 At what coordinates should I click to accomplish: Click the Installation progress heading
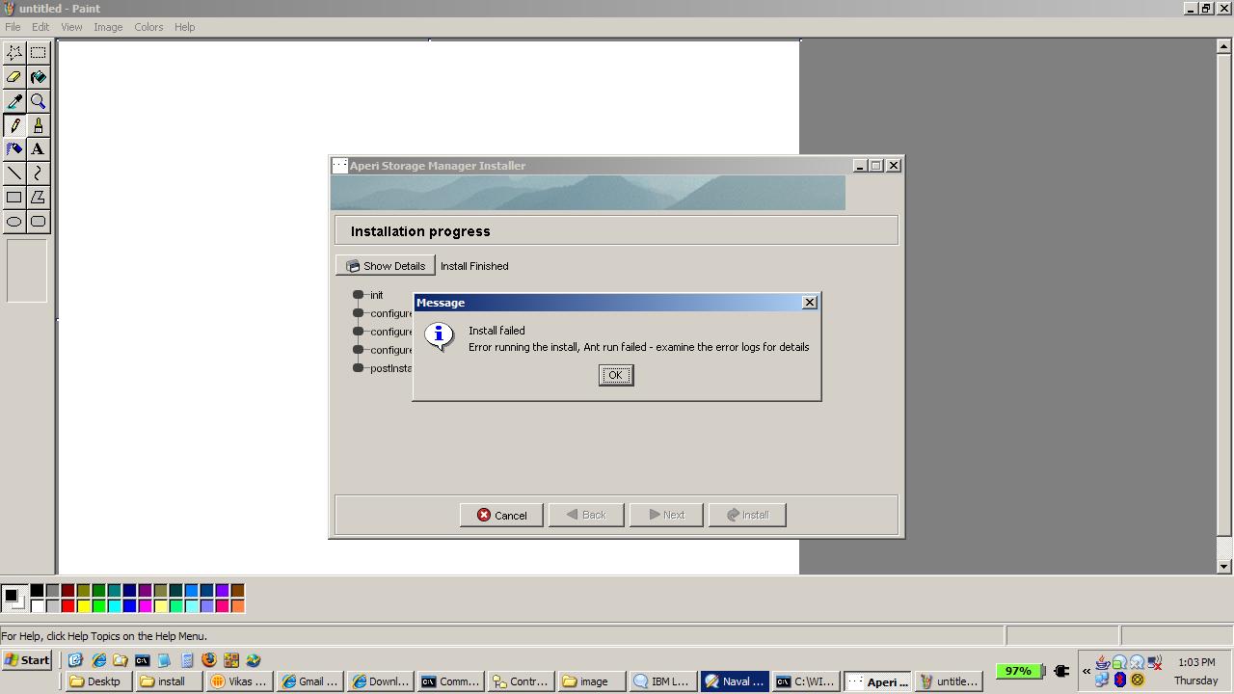point(420,231)
